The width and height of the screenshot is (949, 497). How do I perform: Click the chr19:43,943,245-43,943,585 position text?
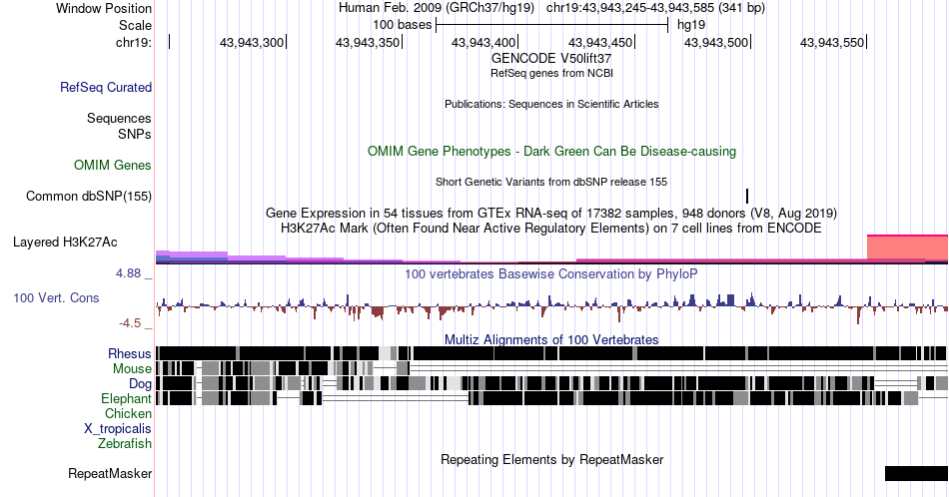pos(655,8)
